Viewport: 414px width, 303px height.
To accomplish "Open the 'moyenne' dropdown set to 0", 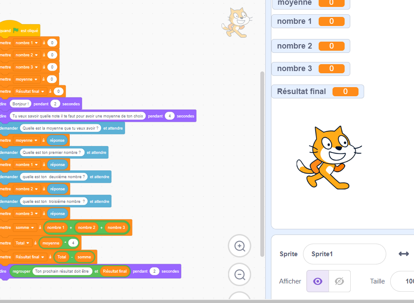I will click(x=27, y=79).
